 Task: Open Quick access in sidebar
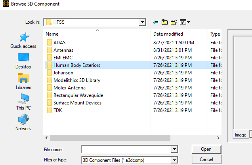click(x=23, y=40)
